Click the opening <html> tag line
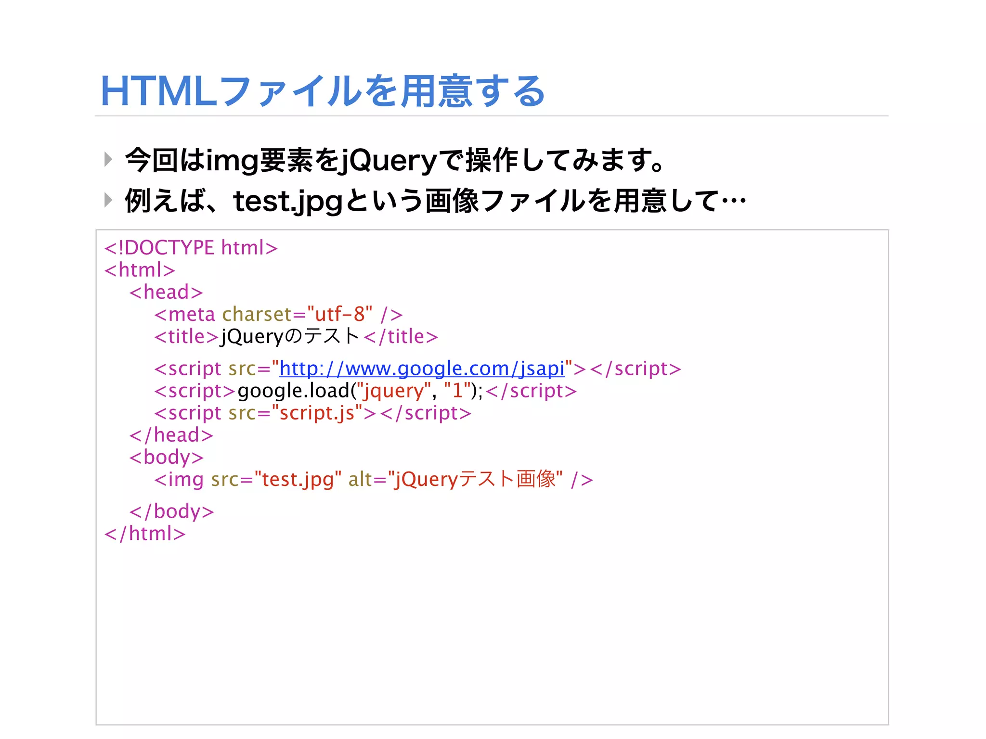Screen dimensions: 986x739 140,270
